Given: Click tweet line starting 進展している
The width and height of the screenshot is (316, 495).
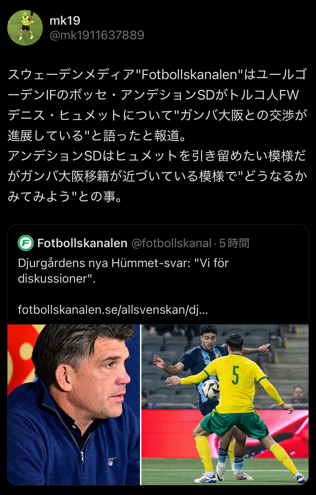Looking at the screenshot, I should coord(96,136).
